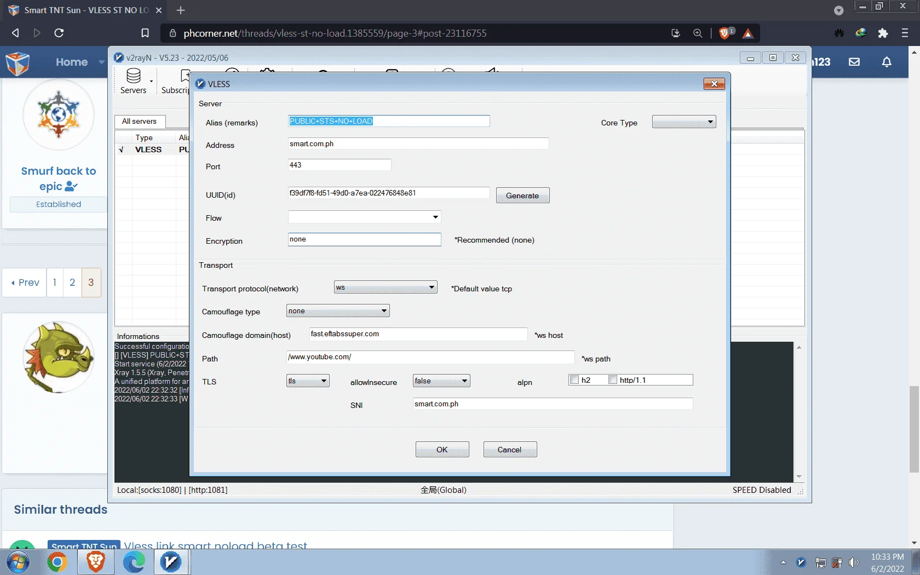Click browser back arrow
This screenshot has height=575, width=920.
pos(15,33)
